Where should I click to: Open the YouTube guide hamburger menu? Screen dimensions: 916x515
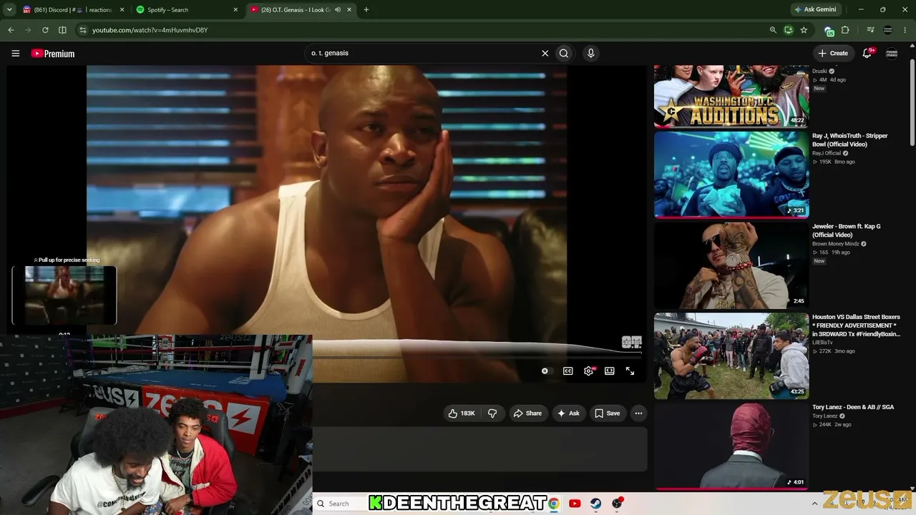tap(15, 53)
